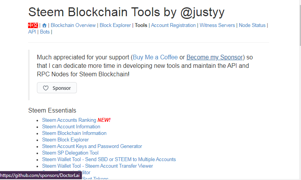Go to the Bots page
This screenshot has width=301, height=180.
45,32
